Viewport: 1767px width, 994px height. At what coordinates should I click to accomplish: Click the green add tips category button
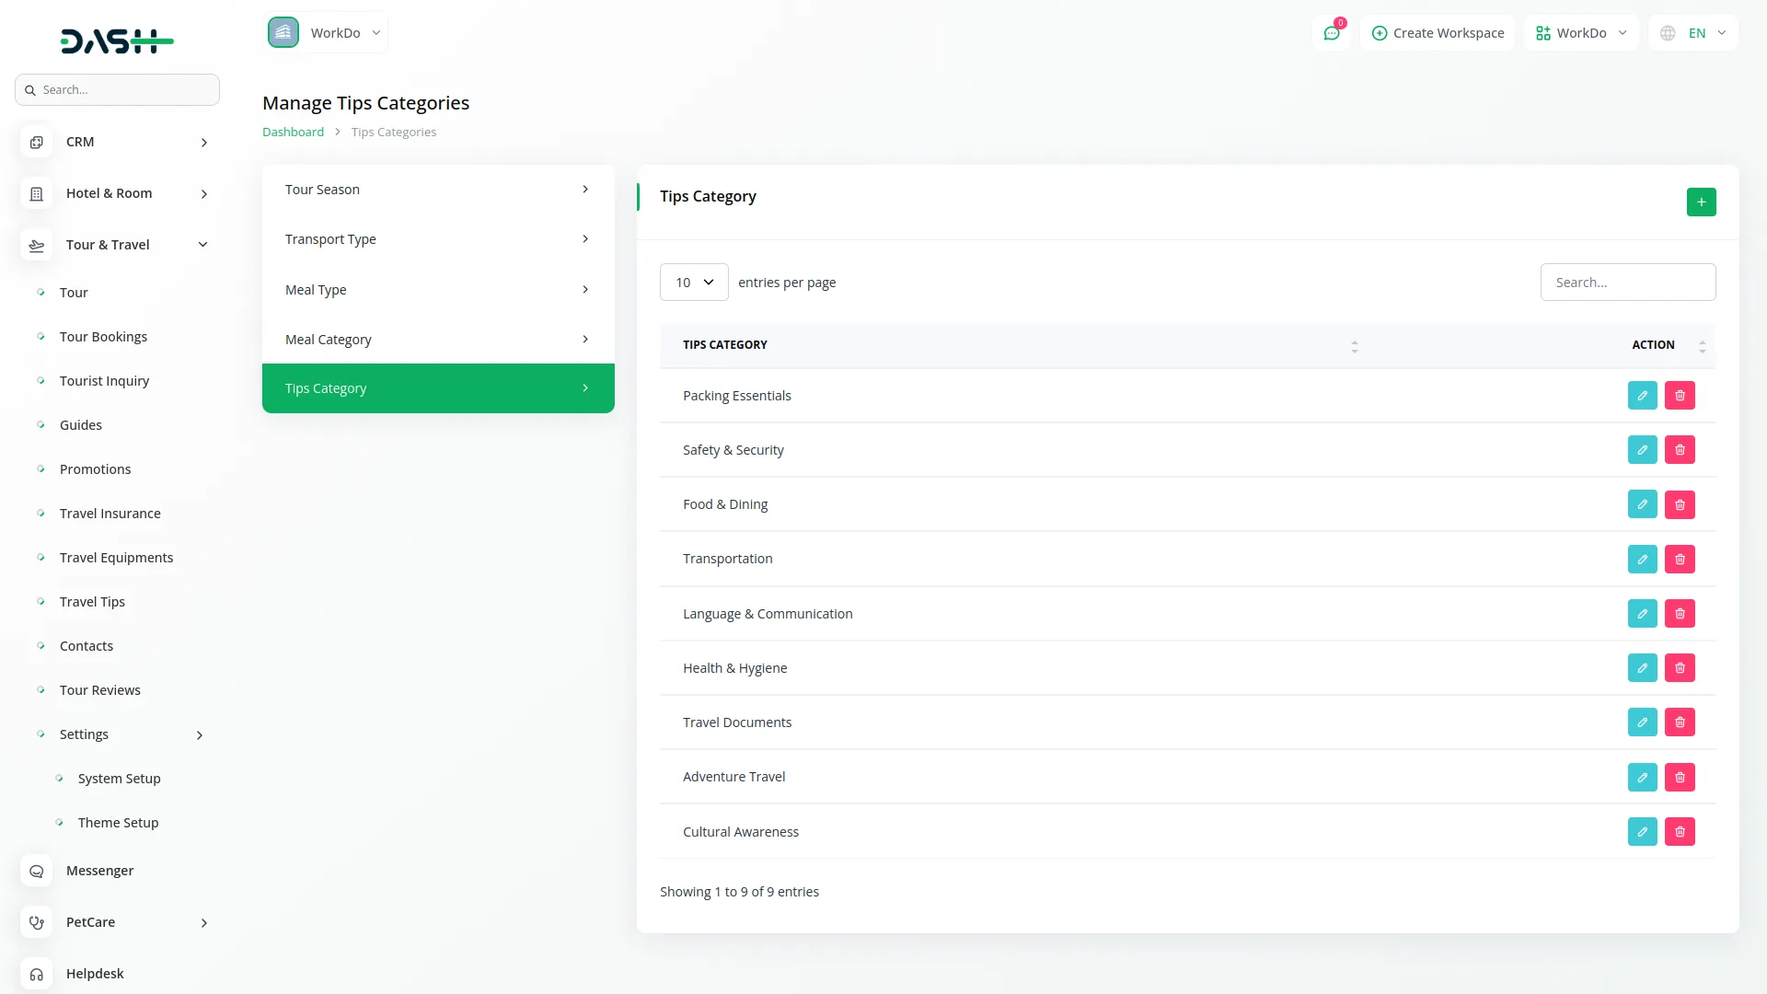click(x=1701, y=202)
